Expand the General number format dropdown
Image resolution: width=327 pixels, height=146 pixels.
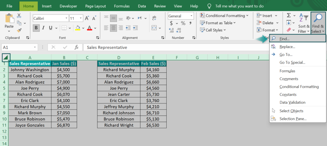pos(181,16)
